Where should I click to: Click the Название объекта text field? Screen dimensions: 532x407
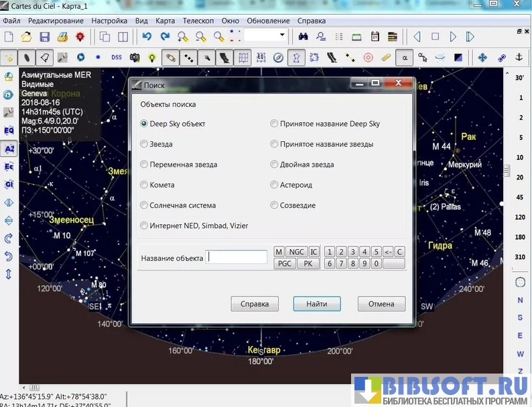pos(237,257)
